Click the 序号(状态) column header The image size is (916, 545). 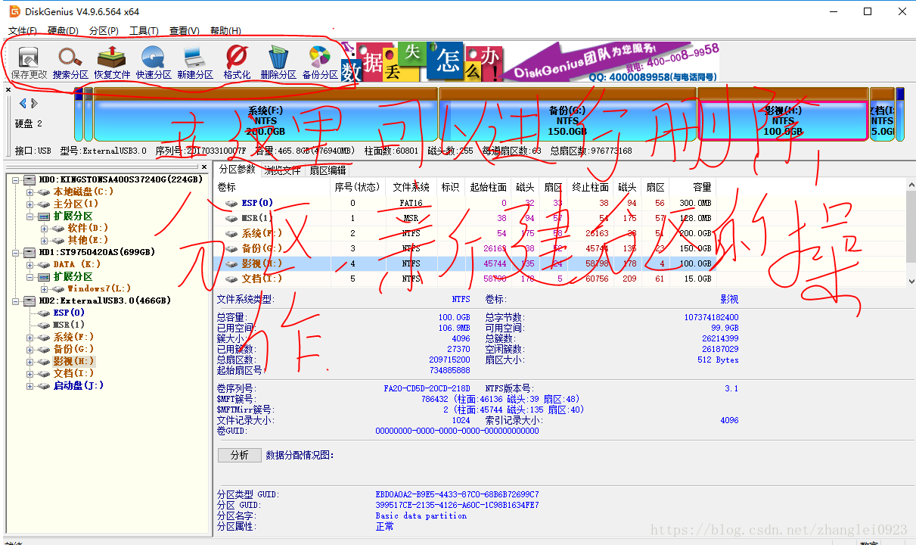(357, 186)
